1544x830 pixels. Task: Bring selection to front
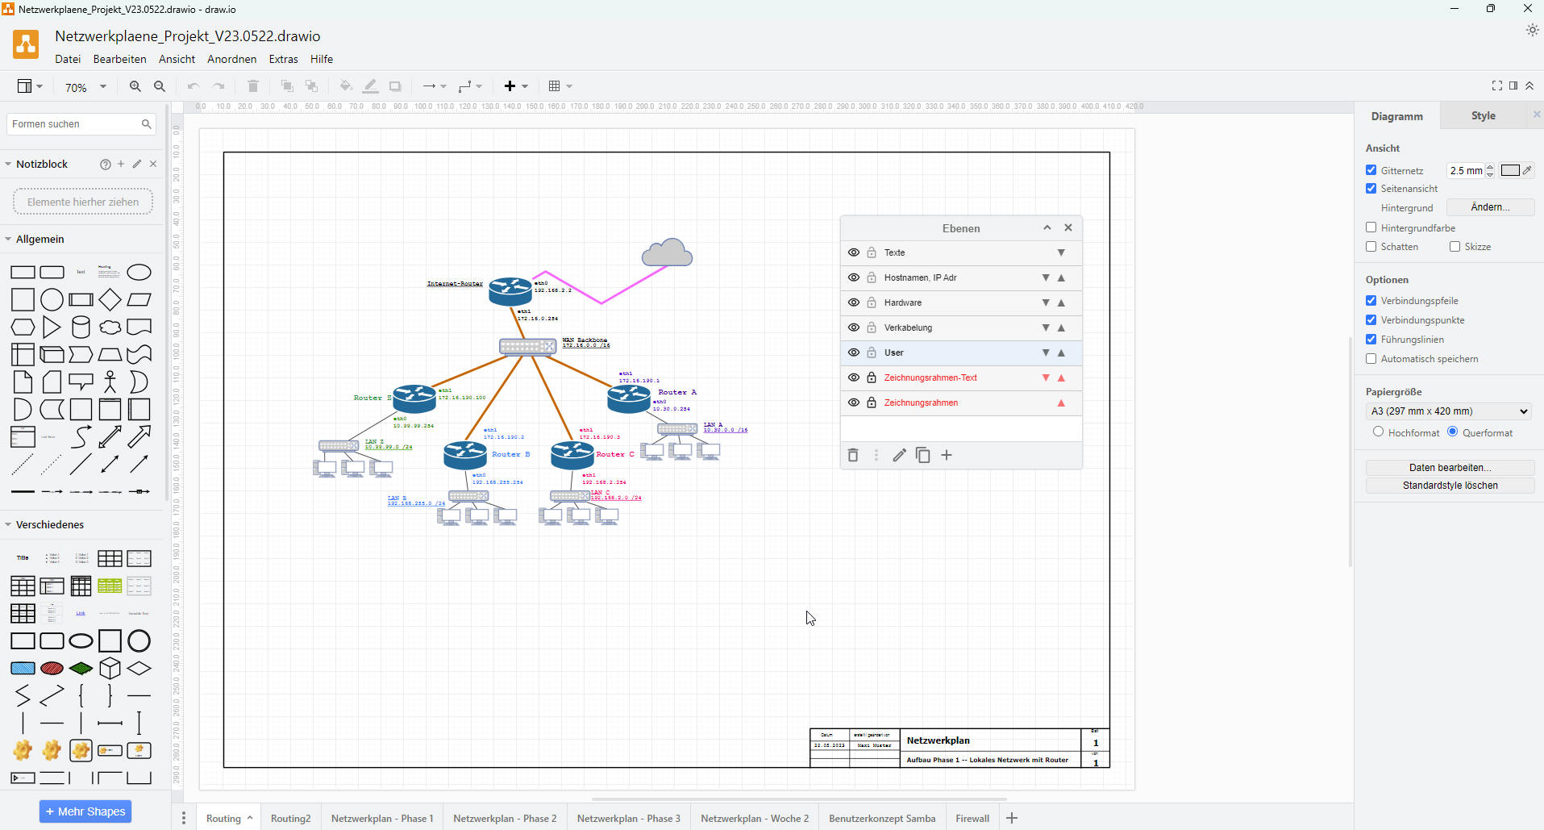[287, 86]
